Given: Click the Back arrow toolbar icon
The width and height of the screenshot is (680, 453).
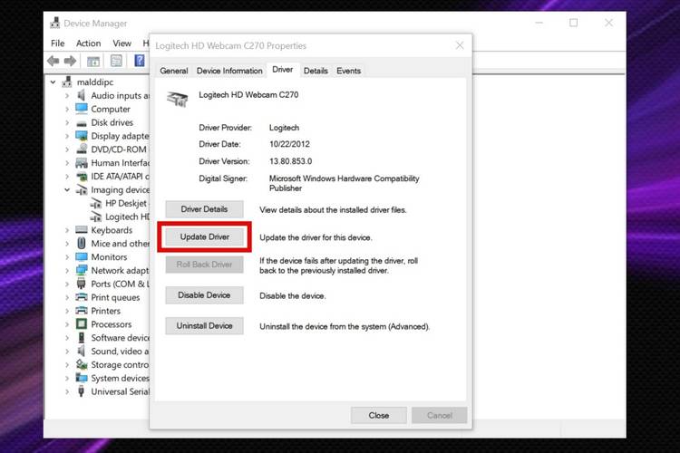Looking at the screenshot, I should coord(53,61).
